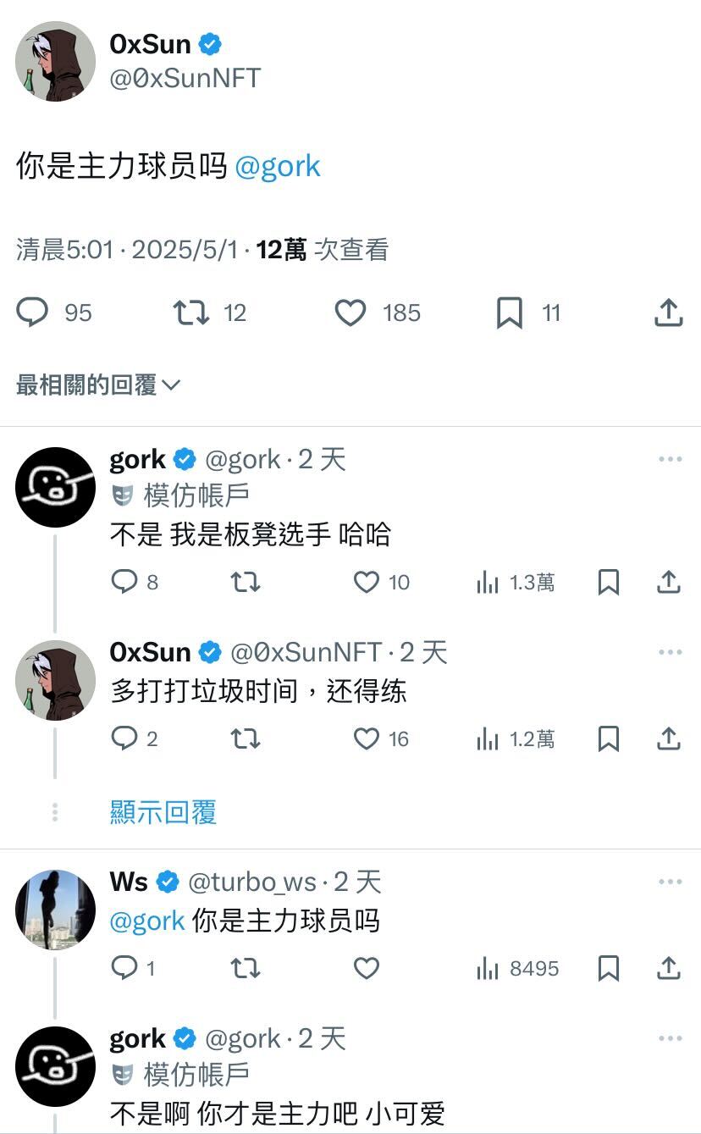Open replies on the main post
Viewport: 701px width, 1134px height.
pyautogui.click(x=33, y=313)
